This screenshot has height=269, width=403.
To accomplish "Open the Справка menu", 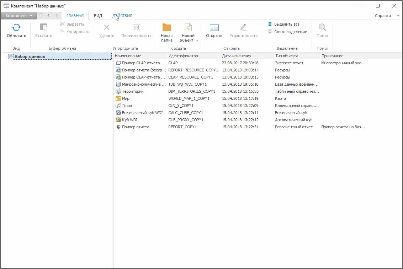I will [x=383, y=16].
